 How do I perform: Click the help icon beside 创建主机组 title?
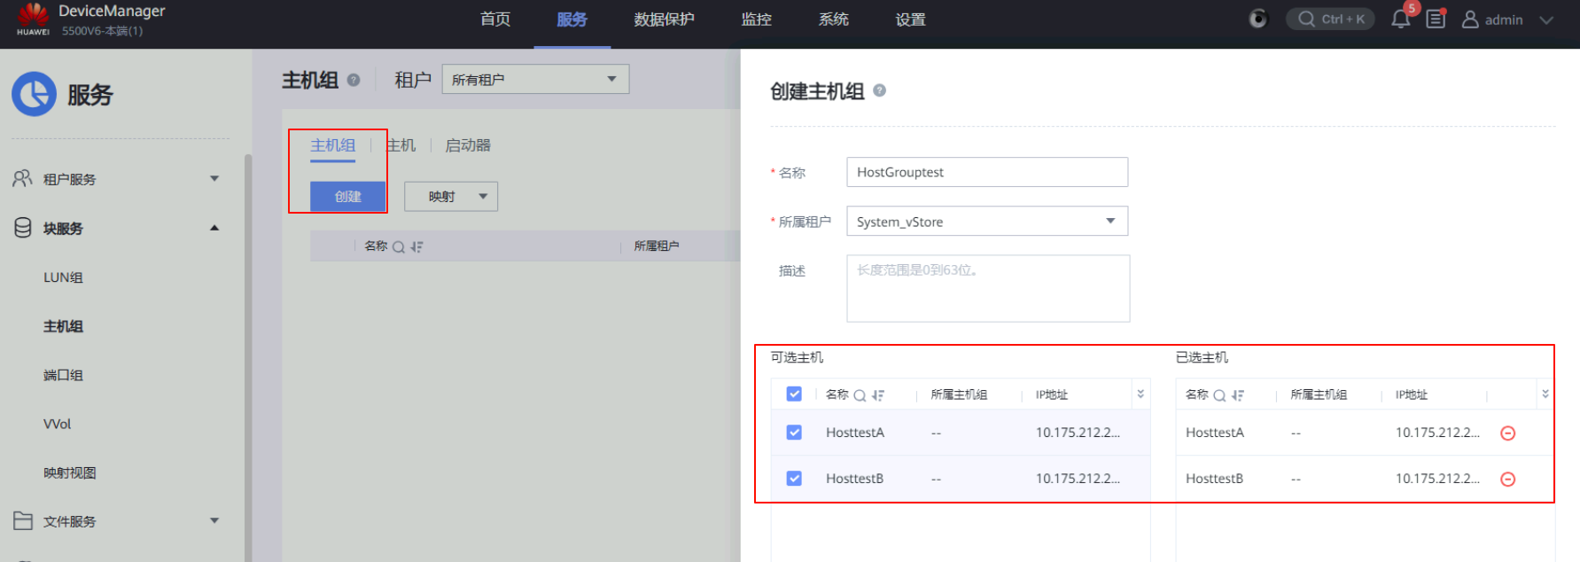click(879, 90)
